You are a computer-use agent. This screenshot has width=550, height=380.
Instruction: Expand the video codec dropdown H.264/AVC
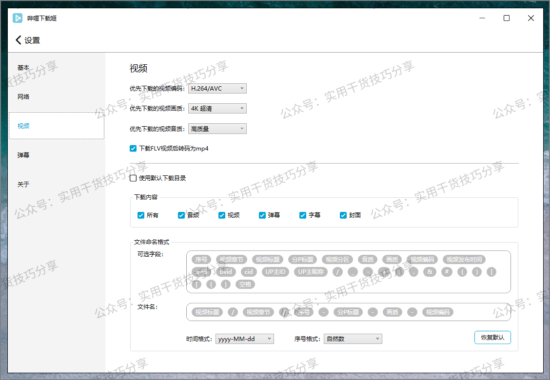[217, 88]
